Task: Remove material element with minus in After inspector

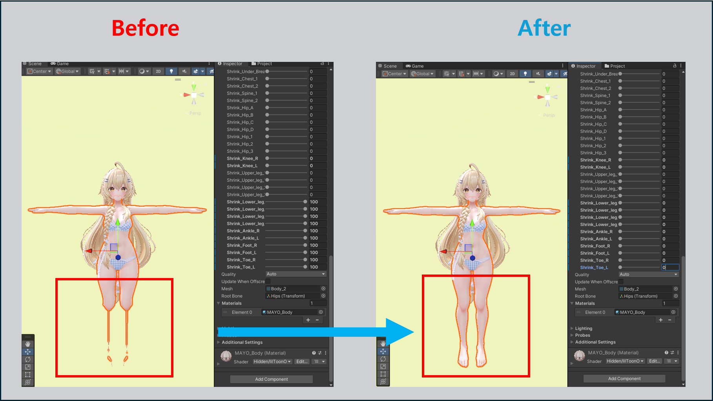Action: (669, 320)
